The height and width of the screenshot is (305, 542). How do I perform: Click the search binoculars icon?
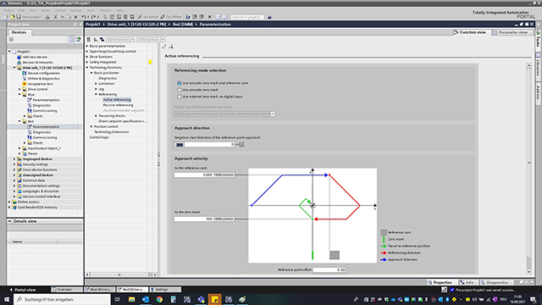click(x=269, y=17)
